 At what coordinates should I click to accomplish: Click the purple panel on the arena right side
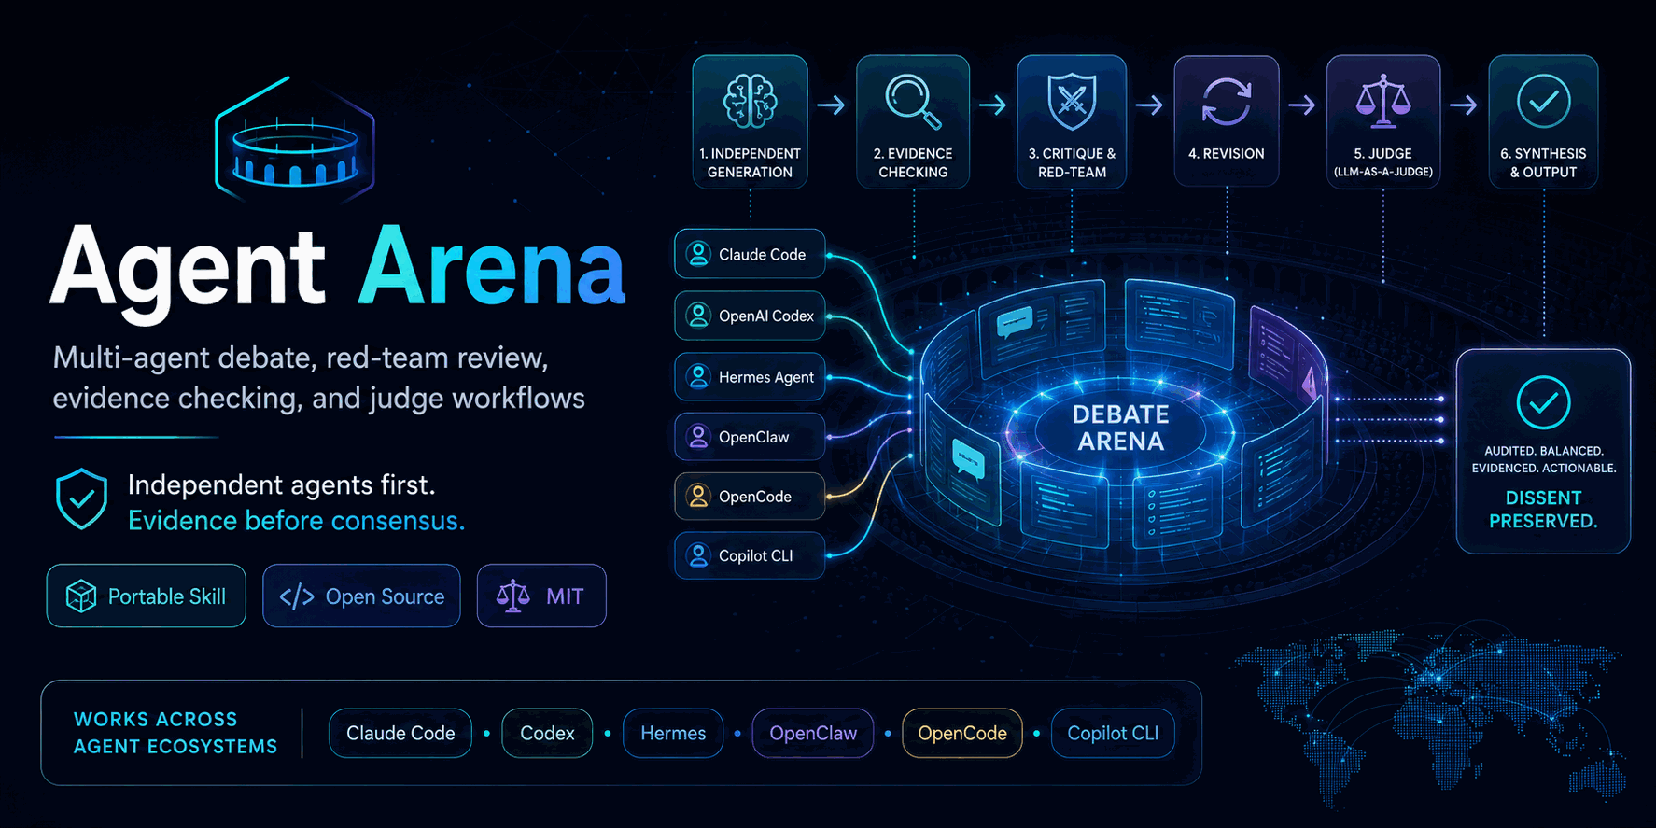tap(1289, 353)
